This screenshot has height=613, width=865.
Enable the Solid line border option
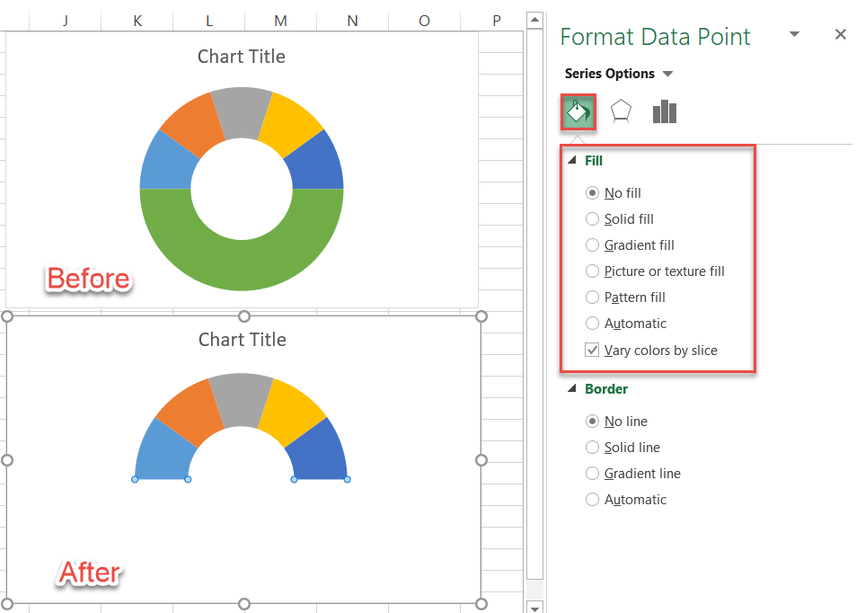pyautogui.click(x=592, y=447)
